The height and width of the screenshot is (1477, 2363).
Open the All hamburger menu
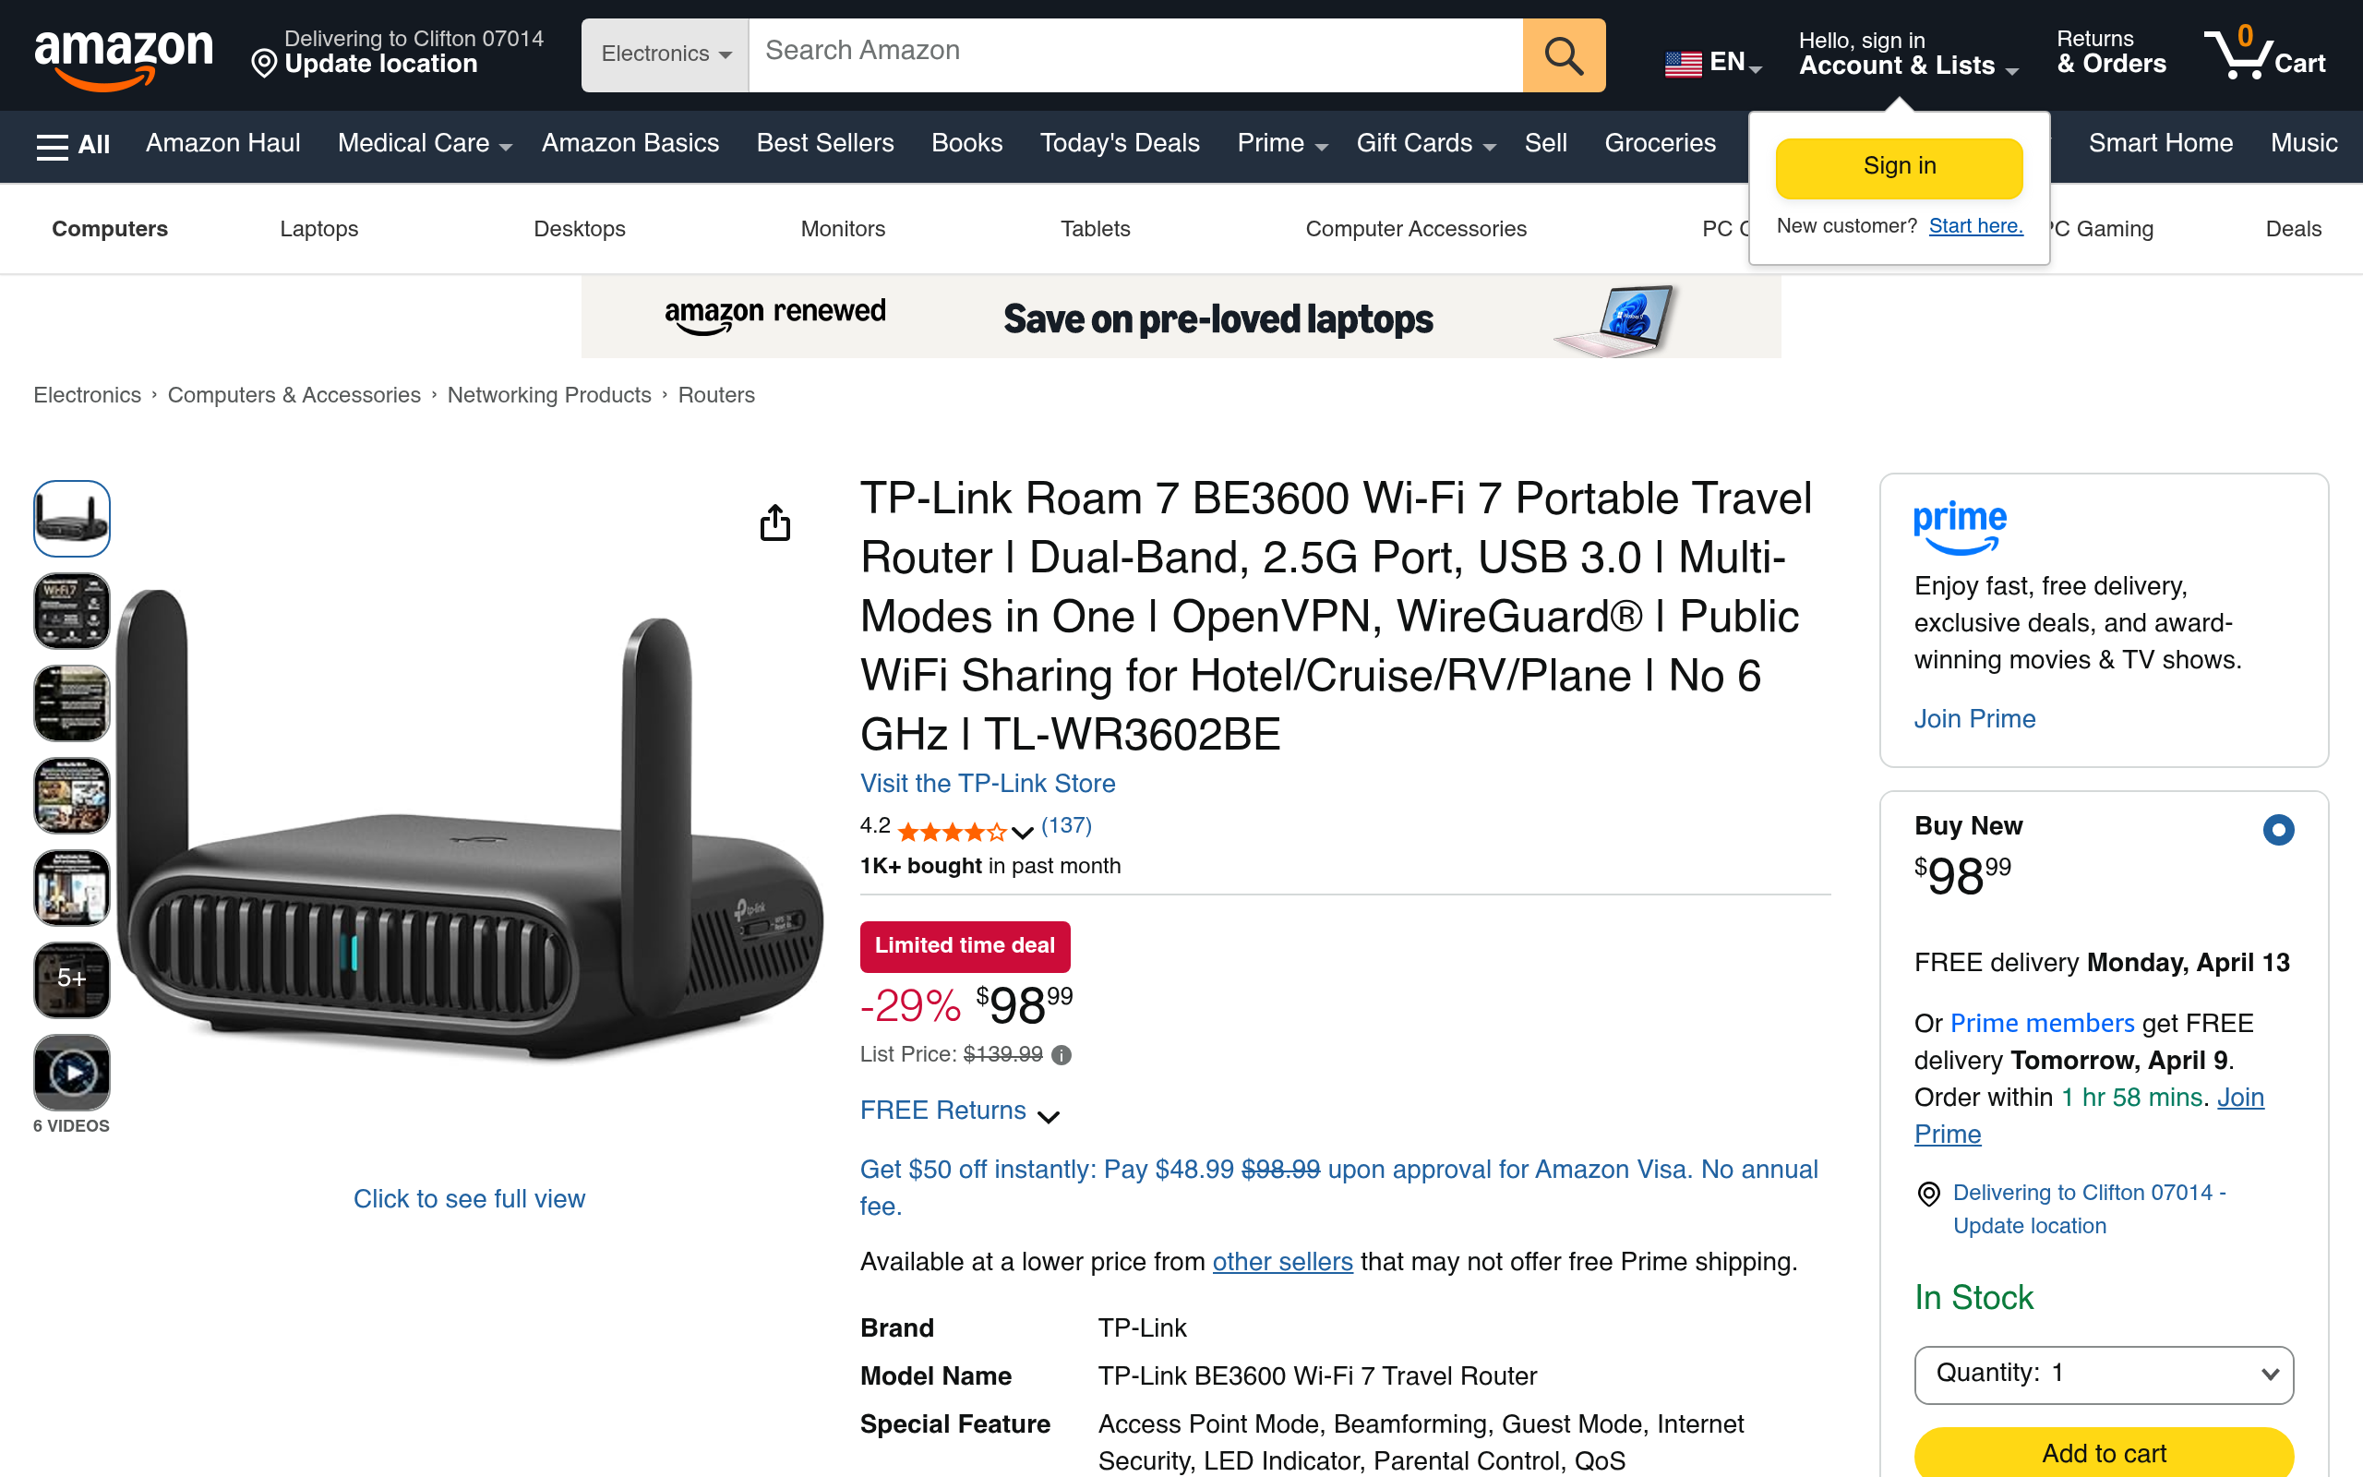click(x=73, y=145)
